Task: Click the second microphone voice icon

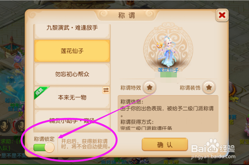Action: 20,125
